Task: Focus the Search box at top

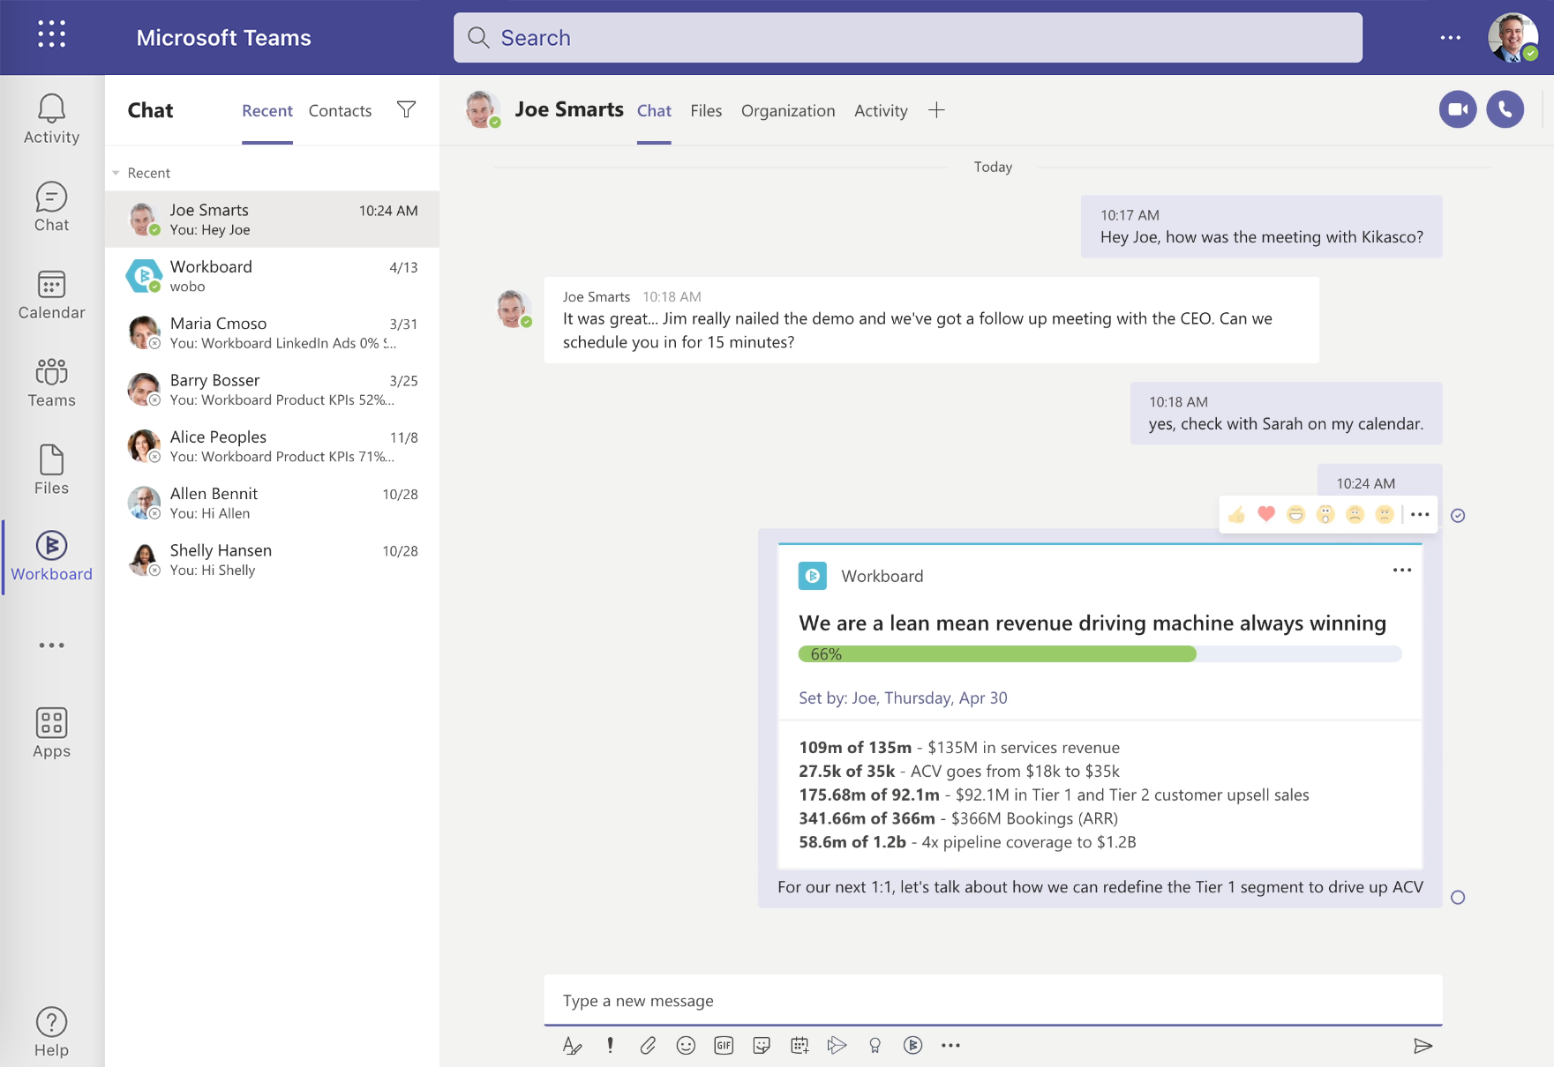Action: pyautogui.click(x=908, y=37)
